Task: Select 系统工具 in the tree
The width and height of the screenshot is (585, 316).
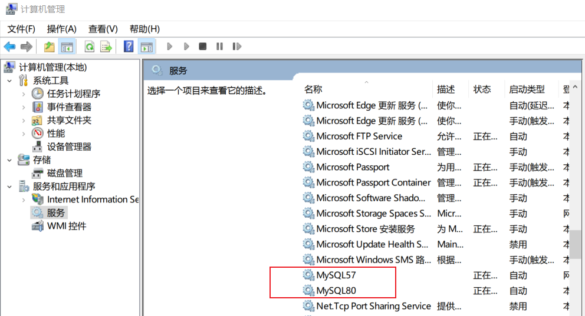Action: 51,81
